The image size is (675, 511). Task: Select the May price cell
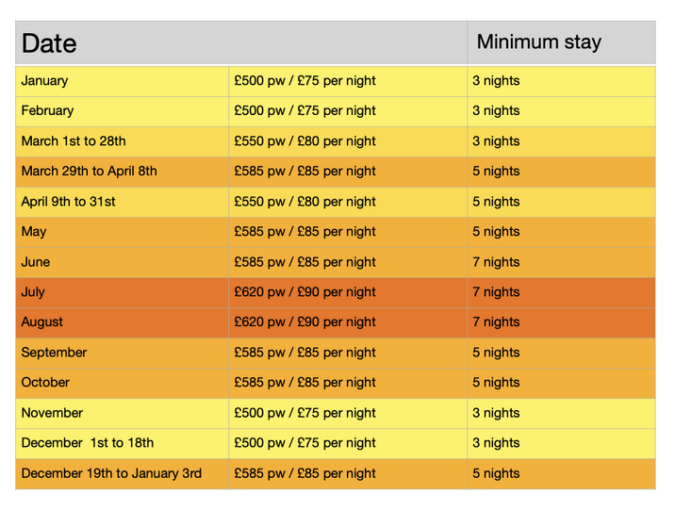305,232
